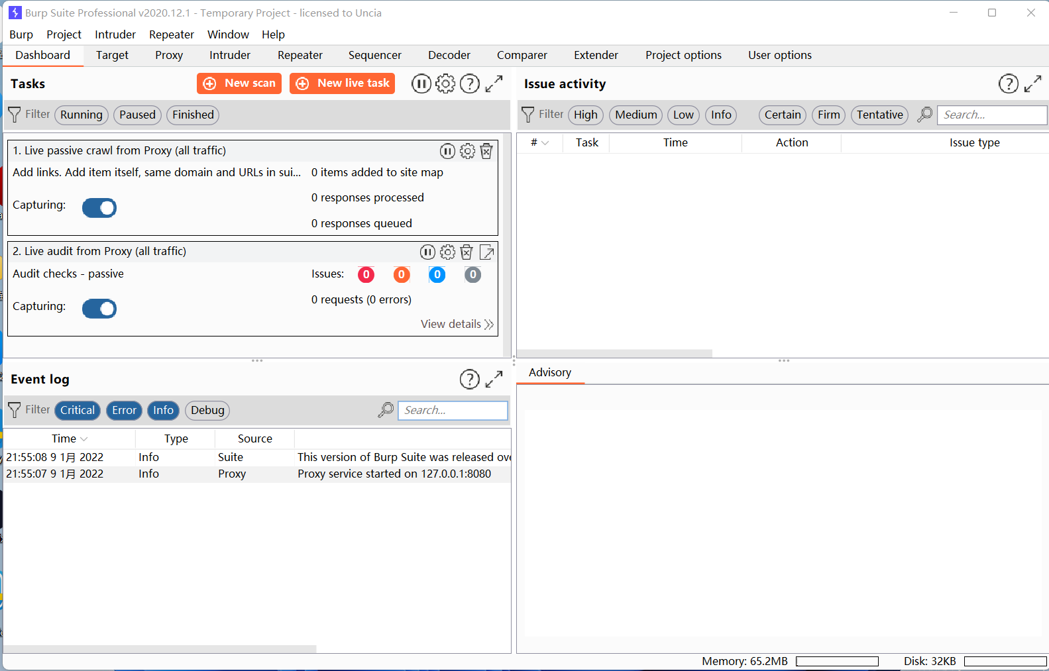Image resolution: width=1049 pixels, height=671 pixels.
Task: Toggle the Debug event log filter
Action: [207, 410]
